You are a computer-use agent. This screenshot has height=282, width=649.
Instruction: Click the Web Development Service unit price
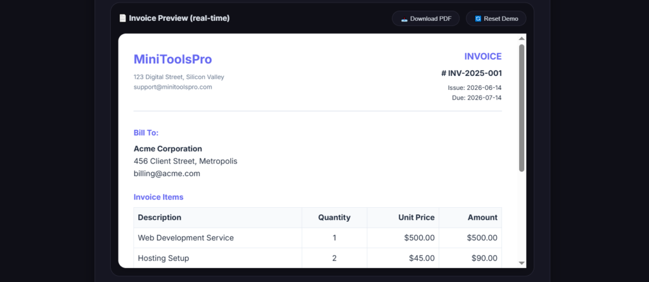(403, 238)
